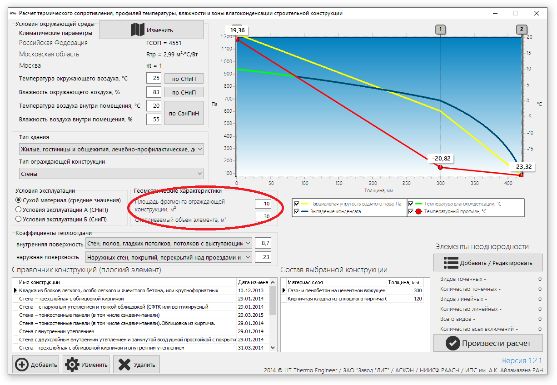Select layer Кирпичная кладка из сплошного кирпича
The height and width of the screenshot is (385, 557).
click(337, 299)
